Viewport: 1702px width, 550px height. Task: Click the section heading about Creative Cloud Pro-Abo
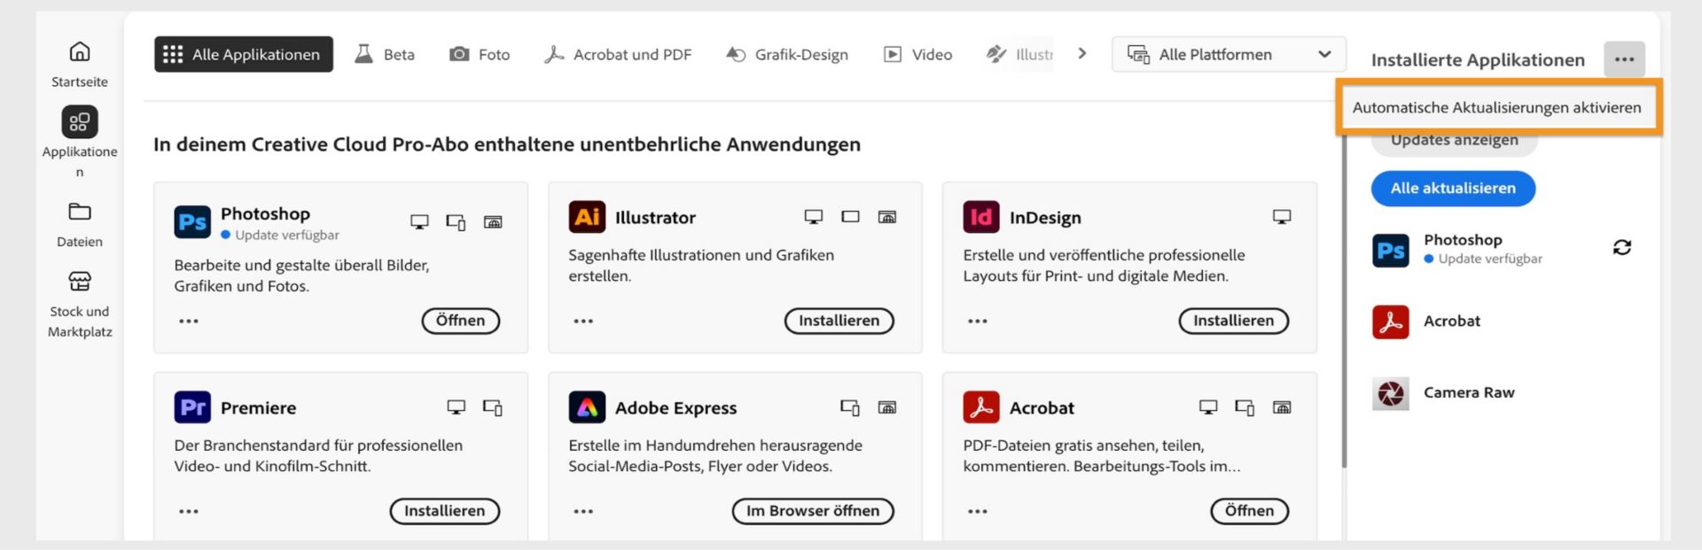point(507,144)
